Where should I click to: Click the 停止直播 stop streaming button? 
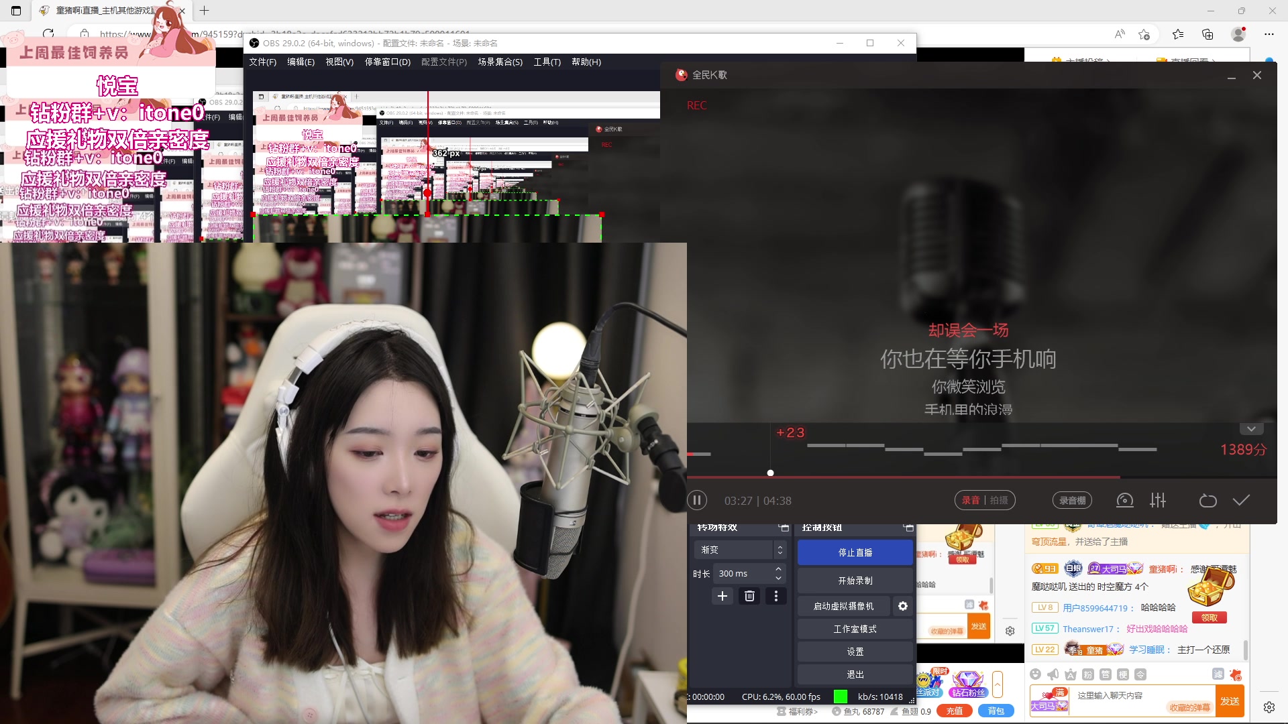tap(855, 552)
